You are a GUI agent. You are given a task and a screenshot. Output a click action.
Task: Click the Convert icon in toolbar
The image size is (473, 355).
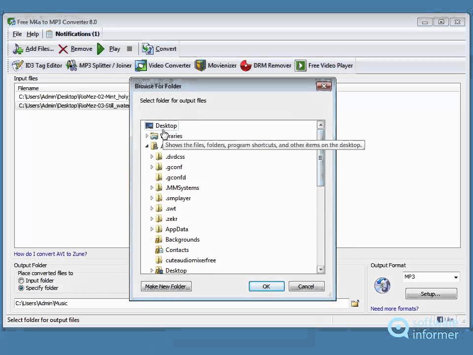148,49
